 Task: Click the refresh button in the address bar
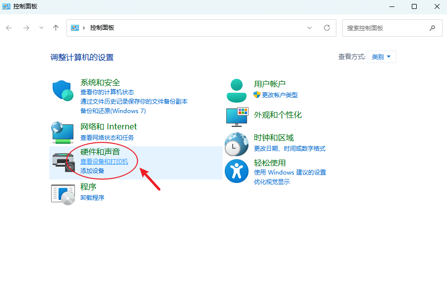327,28
